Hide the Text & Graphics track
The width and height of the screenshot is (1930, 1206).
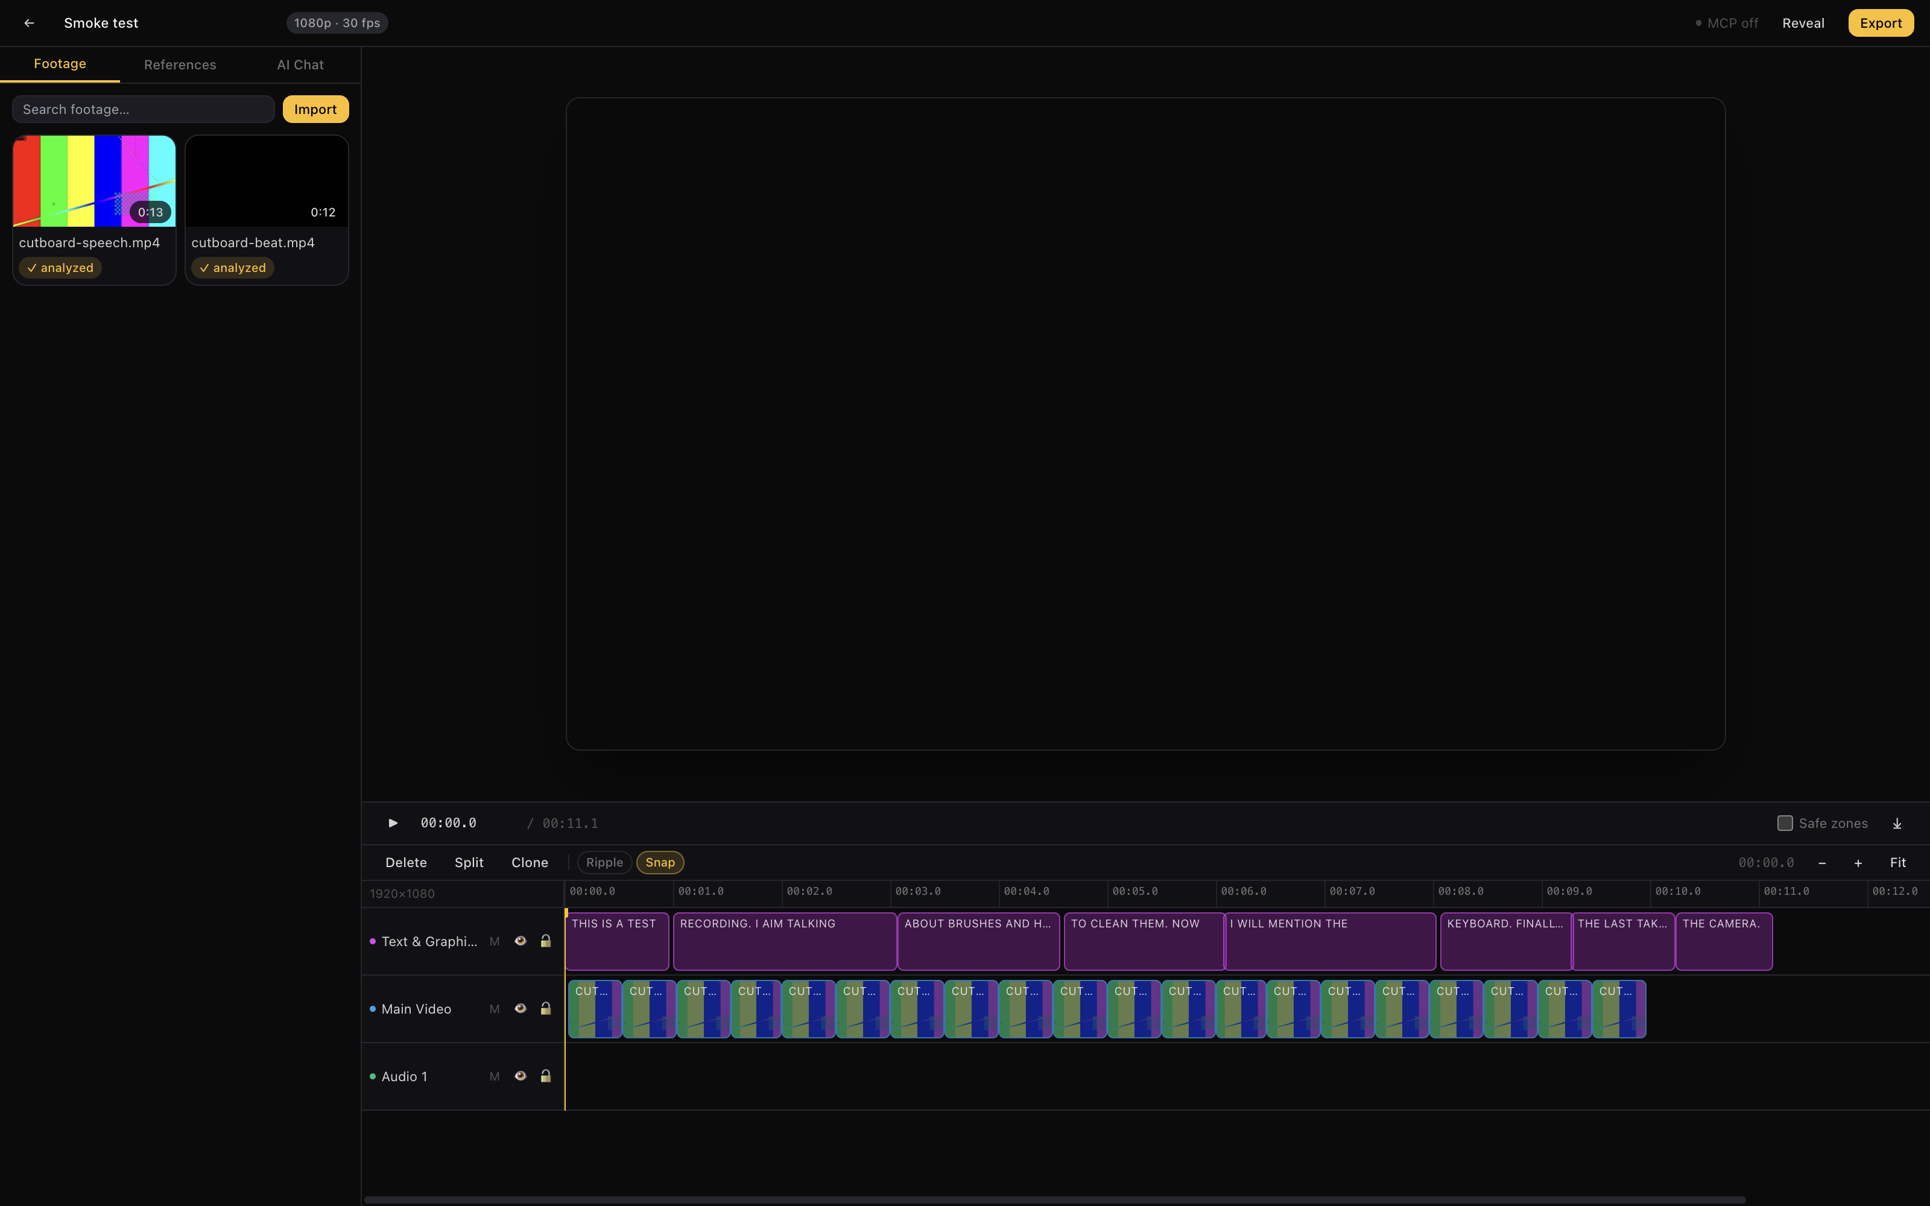(520, 941)
